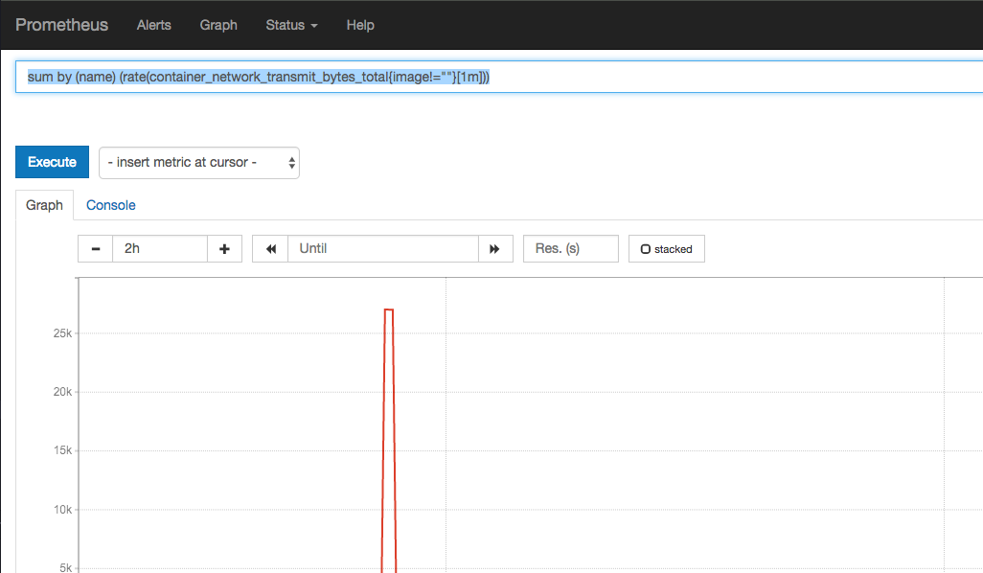This screenshot has height=573, width=983.
Task: Click the fast-forward icon to move time forward
Action: [x=494, y=249]
